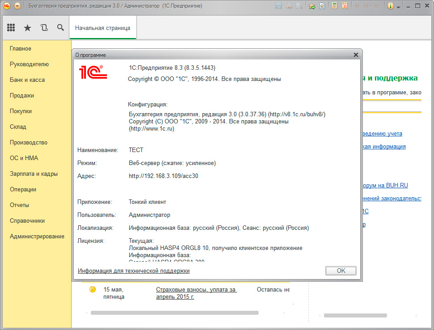The image size is (434, 330).
Task: Open the sections grid menu icon
Action: tap(11, 27)
